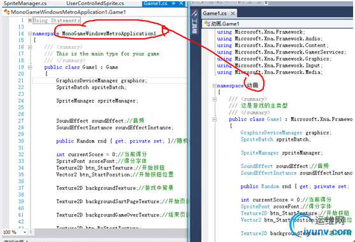The height and width of the screenshot is (242, 355).
Task: Switch to the SpriteManager.cs tab
Action: point(25,3)
